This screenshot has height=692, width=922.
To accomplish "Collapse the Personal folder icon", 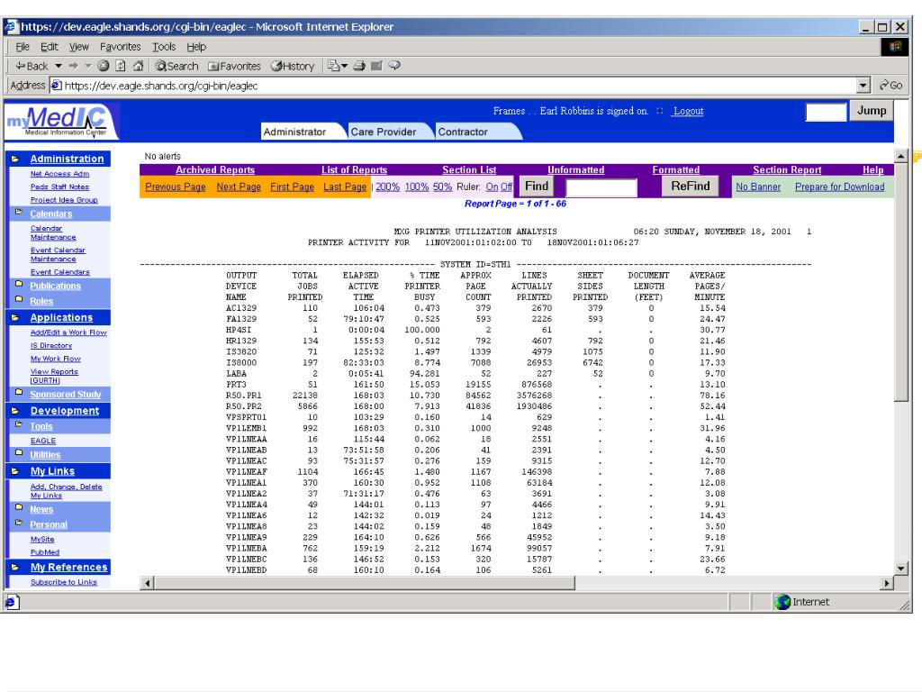I will (19, 523).
